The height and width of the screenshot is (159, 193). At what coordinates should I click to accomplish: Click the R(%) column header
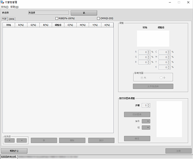(x=21, y=25)
